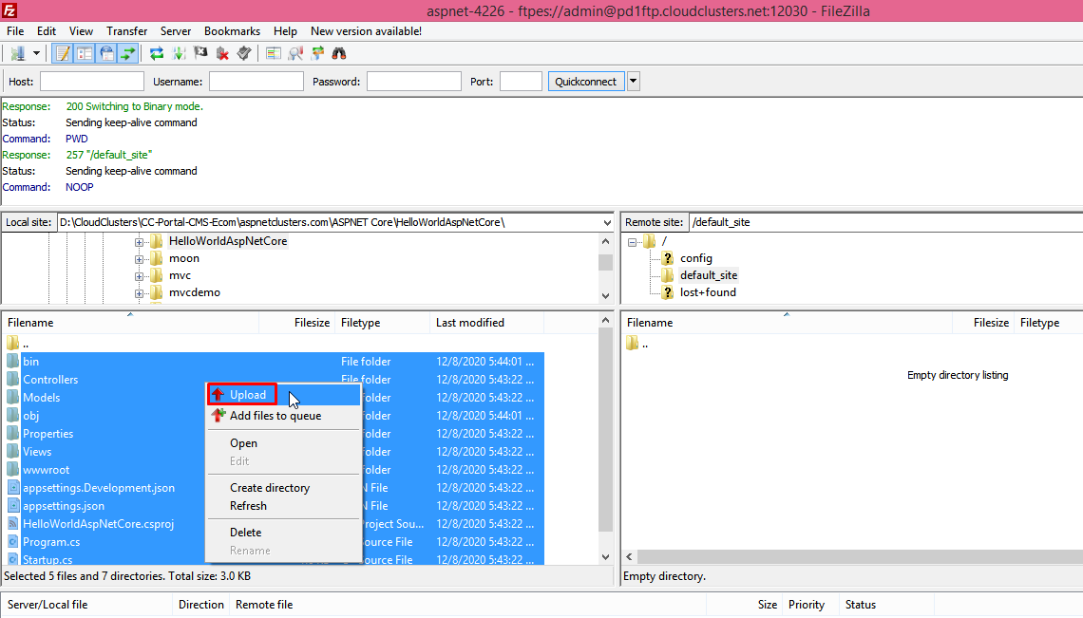The height and width of the screenshot is (618, 1083).
Task: Select Delete from the context menu
Action: point(284,533)
